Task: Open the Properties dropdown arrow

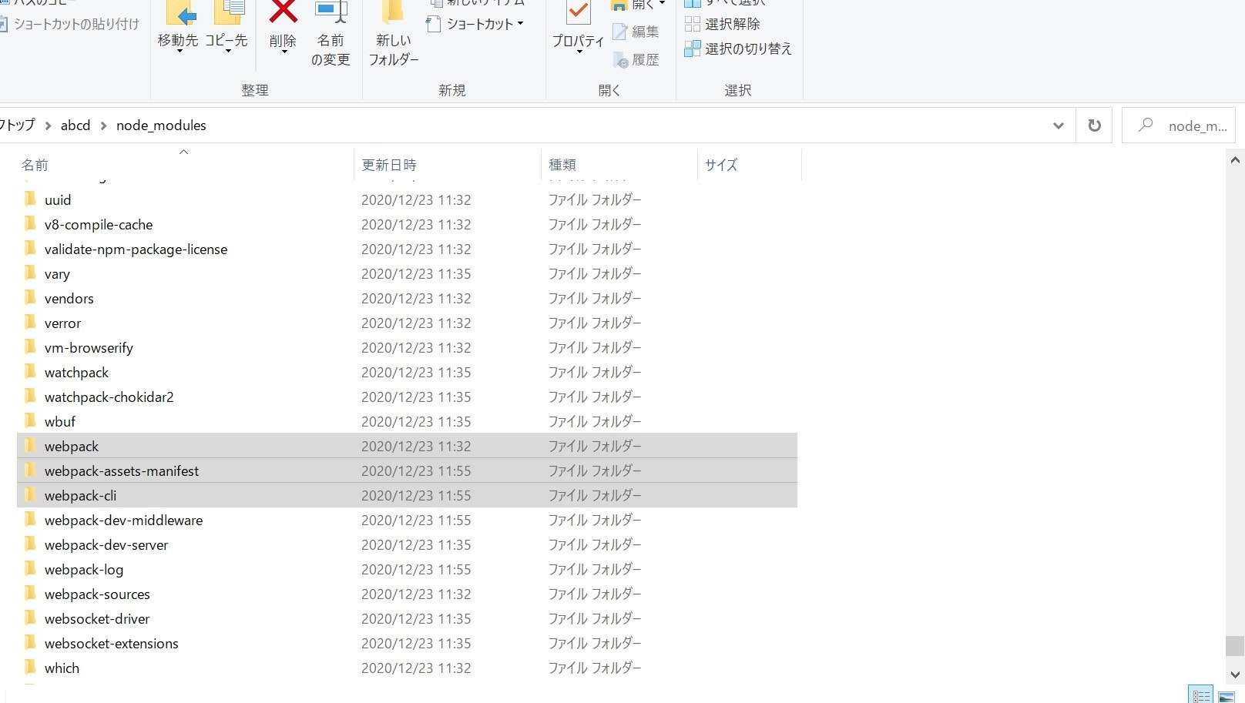Action: (579, 52)
